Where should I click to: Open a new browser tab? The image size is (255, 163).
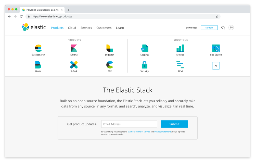(x=69, y=10)
